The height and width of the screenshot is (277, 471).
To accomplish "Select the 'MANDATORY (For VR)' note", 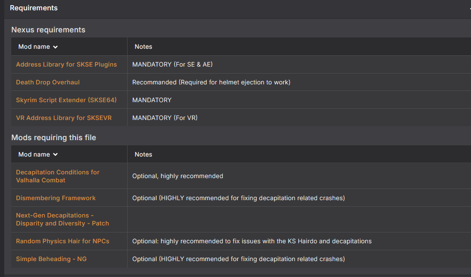I will (x=165, y=118).
